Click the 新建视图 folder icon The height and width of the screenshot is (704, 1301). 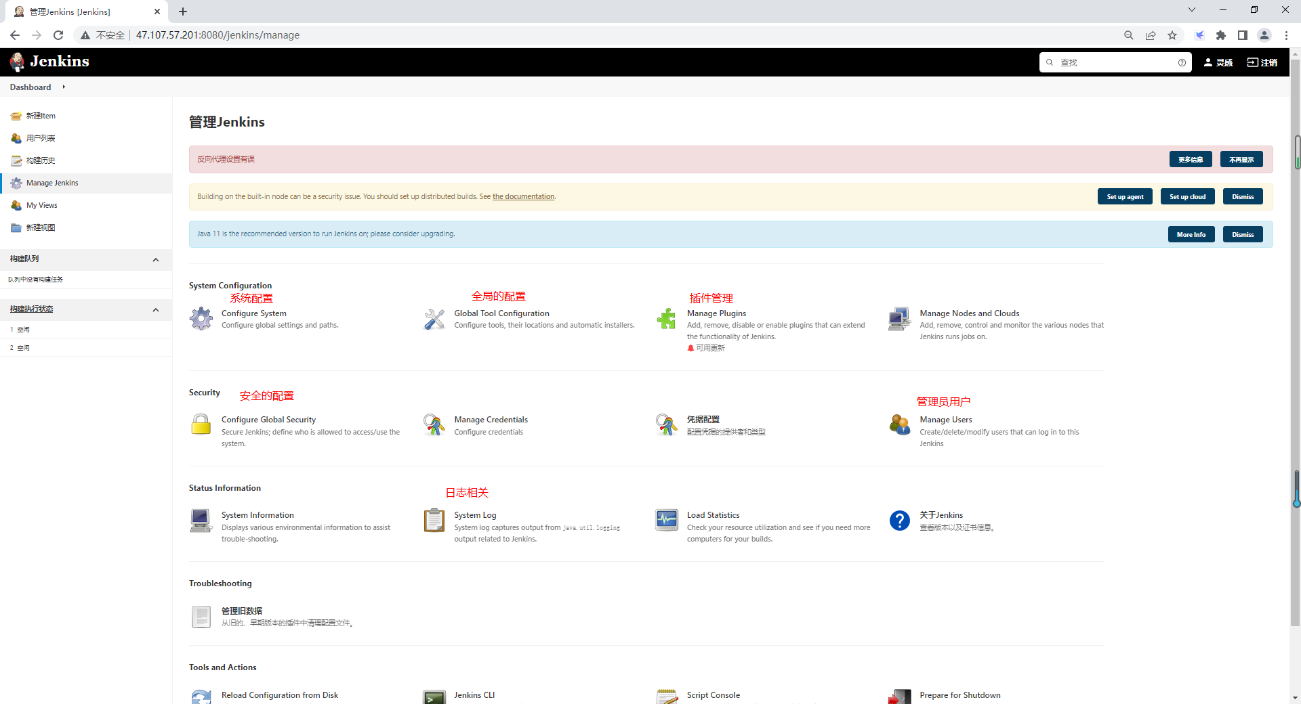click(16, 227)
